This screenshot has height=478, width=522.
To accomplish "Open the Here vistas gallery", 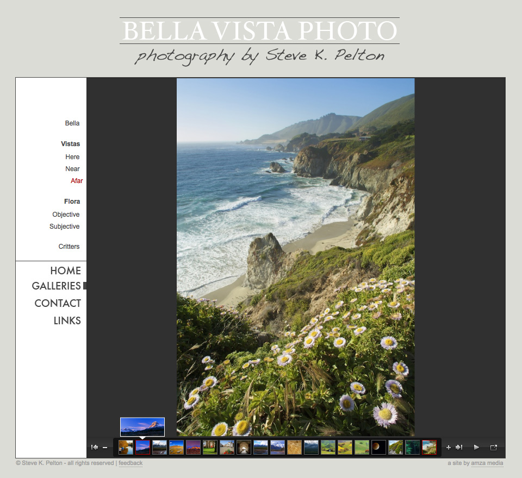I will (72, 157).
